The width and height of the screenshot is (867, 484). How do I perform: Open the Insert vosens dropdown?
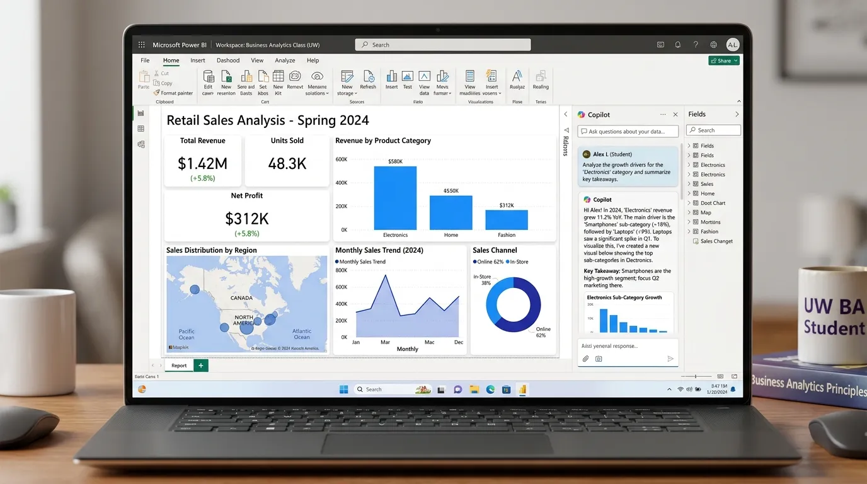coord(491,83)
